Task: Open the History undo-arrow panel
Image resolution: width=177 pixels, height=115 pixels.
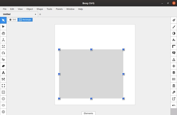Action: (x=174, y=105)
